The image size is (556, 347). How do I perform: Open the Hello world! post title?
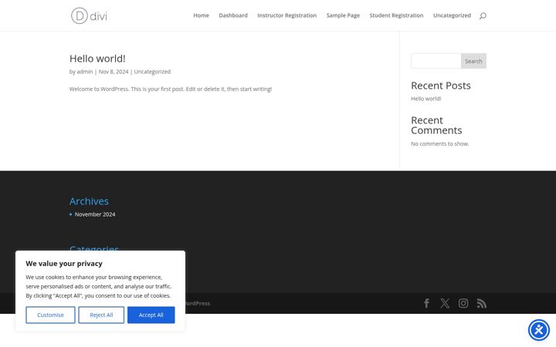[x=97, y=59]
